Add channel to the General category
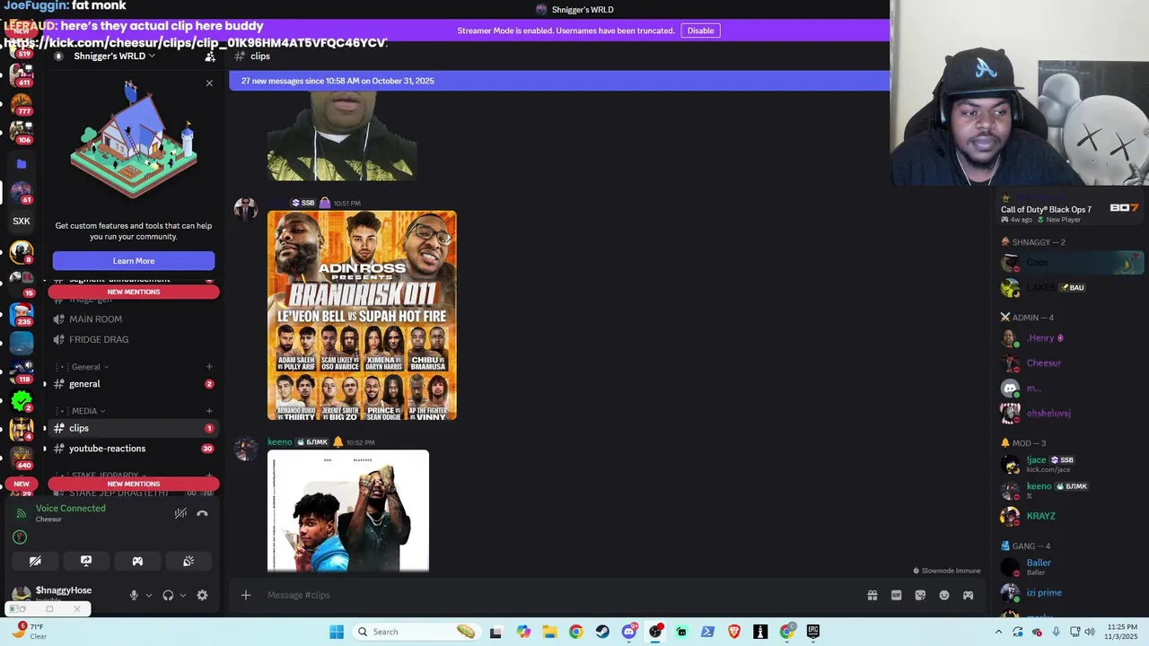 pyautogui.click(x=209, y=367)
